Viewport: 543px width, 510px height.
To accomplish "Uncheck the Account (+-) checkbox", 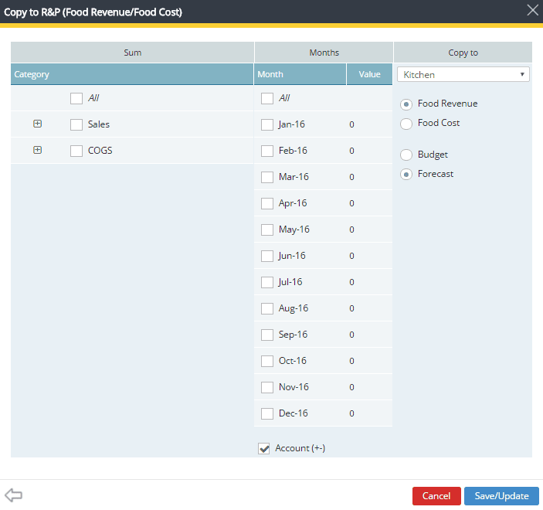I will click(x=264, y=449).
